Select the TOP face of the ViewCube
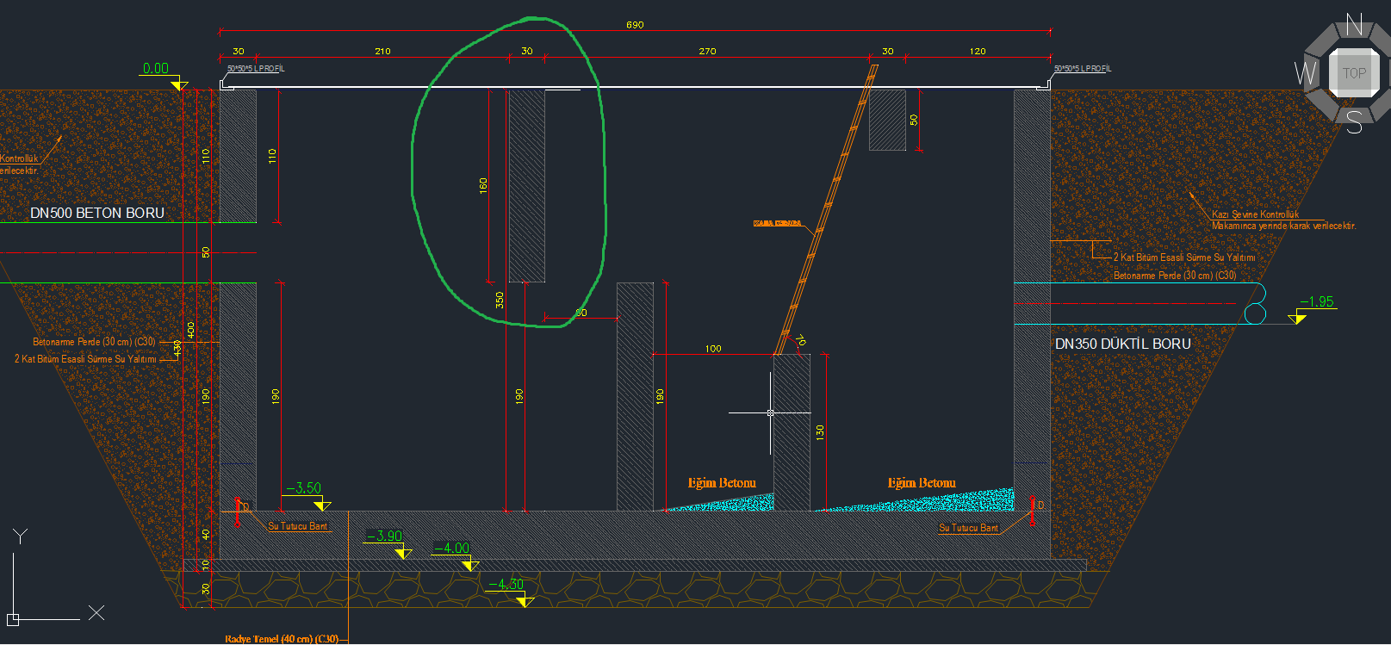Viewport: 1391px width, 645px height. point(1355,73)
